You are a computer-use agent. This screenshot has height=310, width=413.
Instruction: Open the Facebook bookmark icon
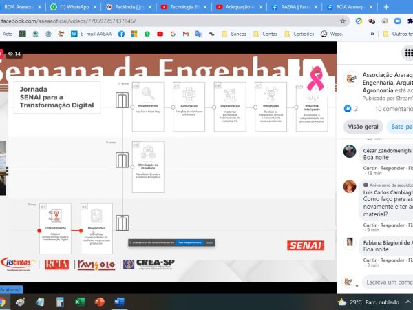121,34
